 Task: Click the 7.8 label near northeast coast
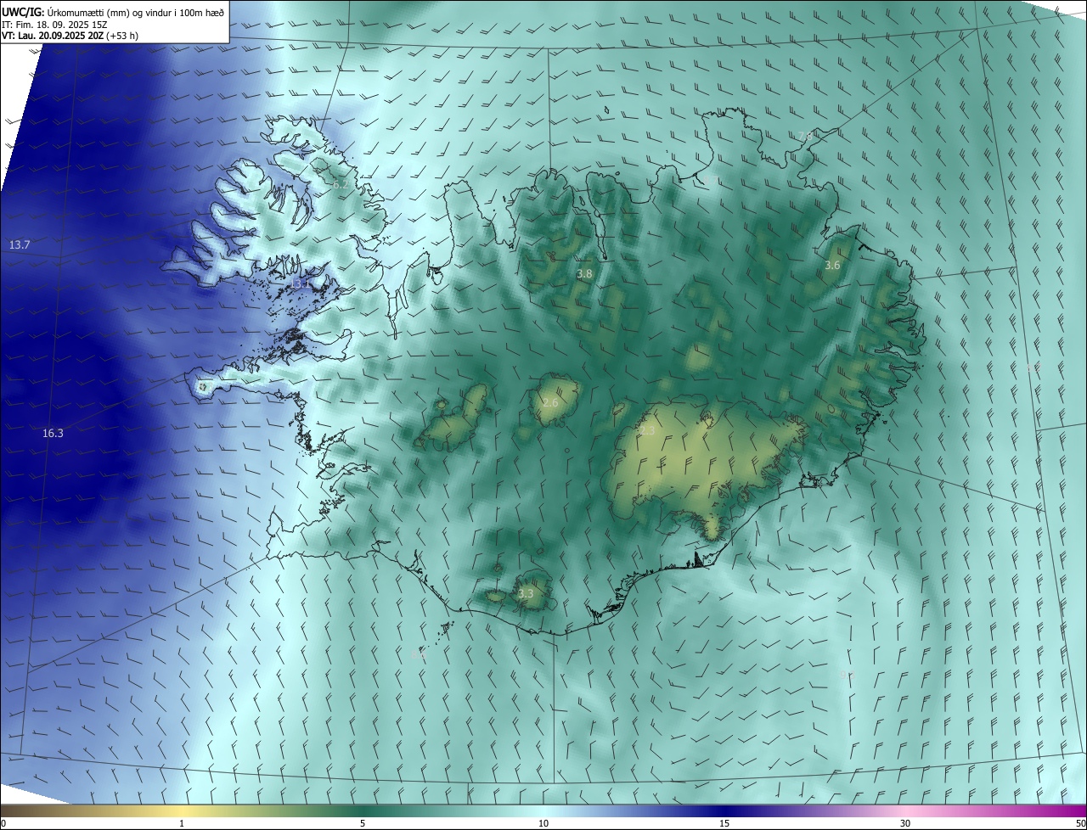(805, 136)
